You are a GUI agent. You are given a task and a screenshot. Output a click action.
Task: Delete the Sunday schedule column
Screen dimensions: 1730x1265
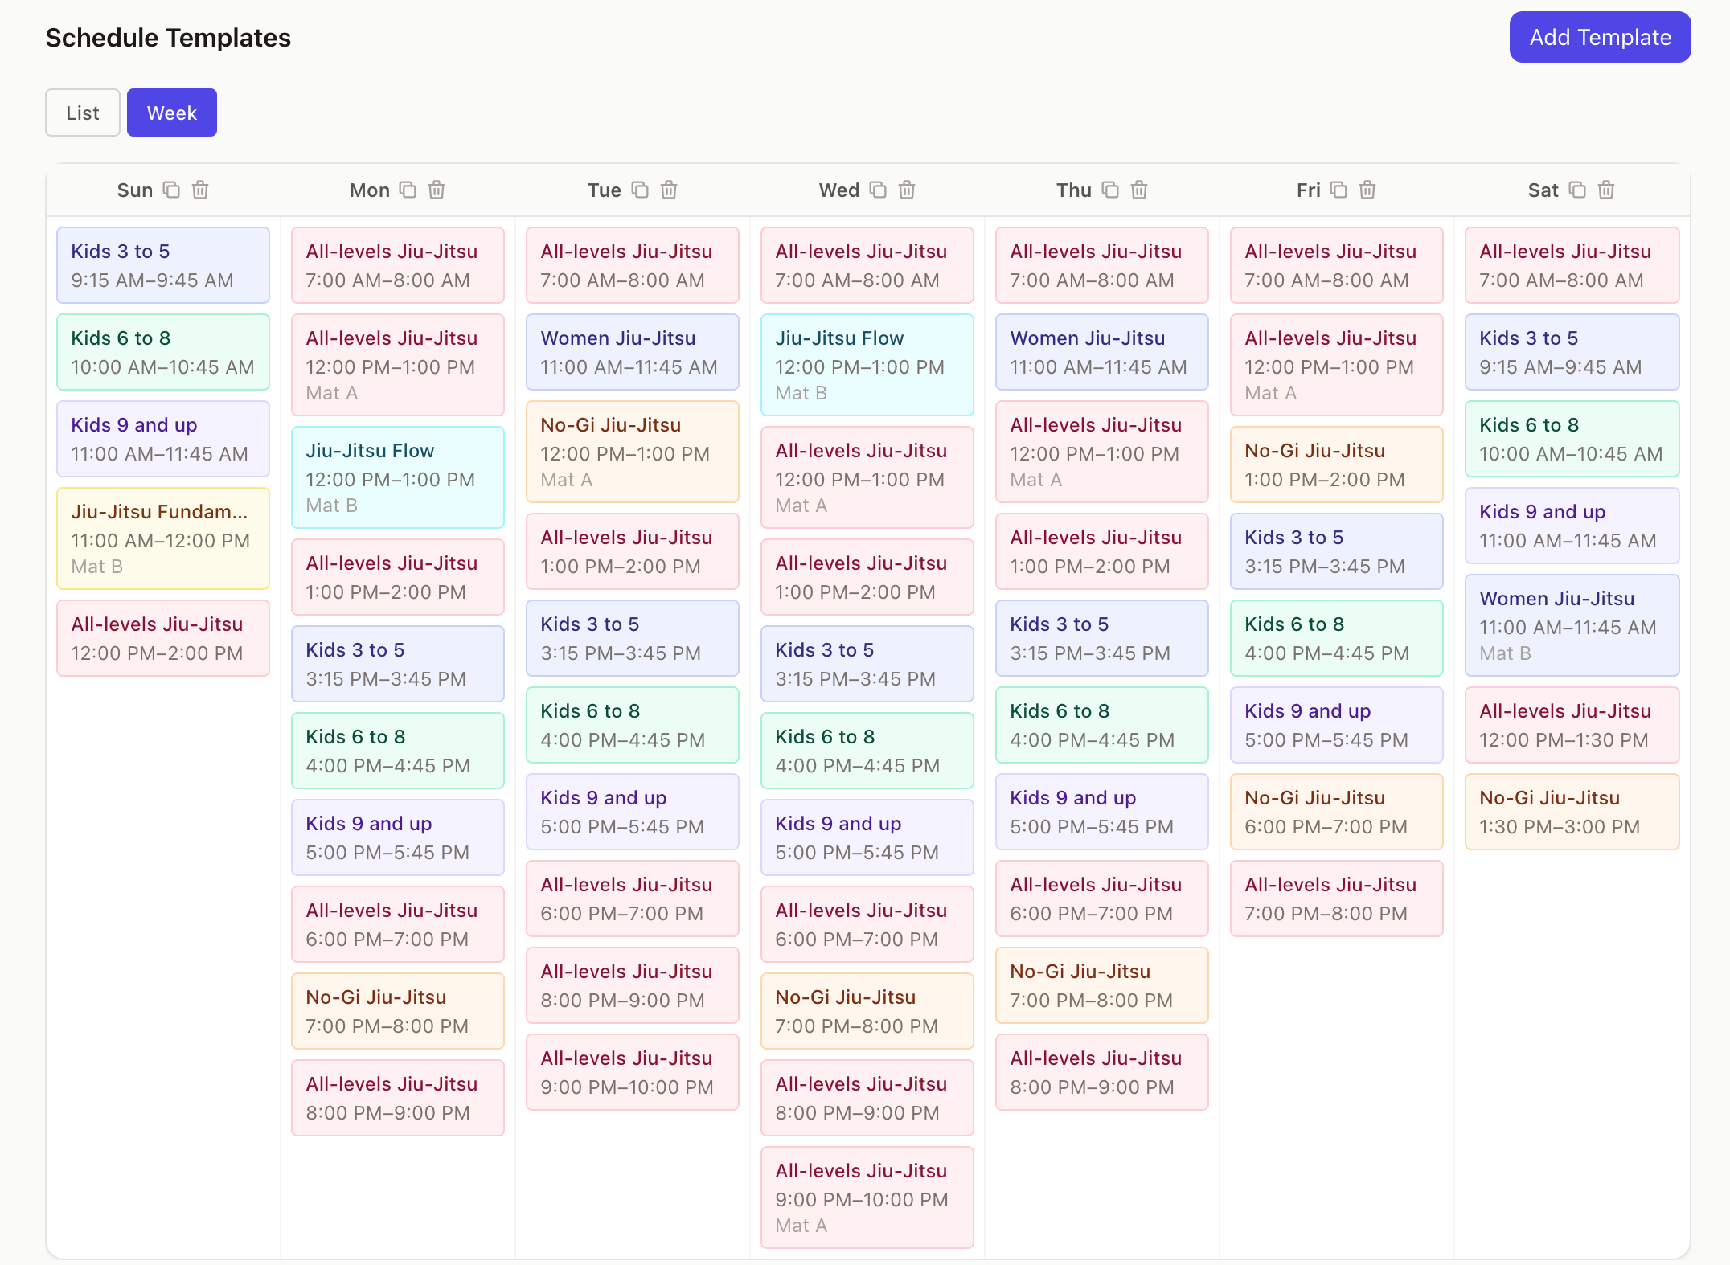[x=200, y=190]
